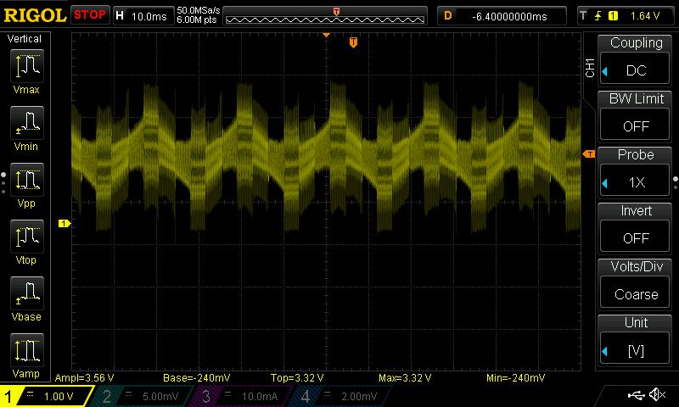
Task: Select channel 1 tab at 1.00 V
Action: pos(46,396)
